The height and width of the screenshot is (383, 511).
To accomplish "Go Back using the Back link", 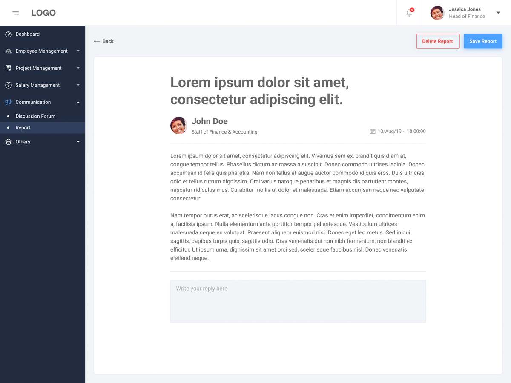I will [104, 41].
